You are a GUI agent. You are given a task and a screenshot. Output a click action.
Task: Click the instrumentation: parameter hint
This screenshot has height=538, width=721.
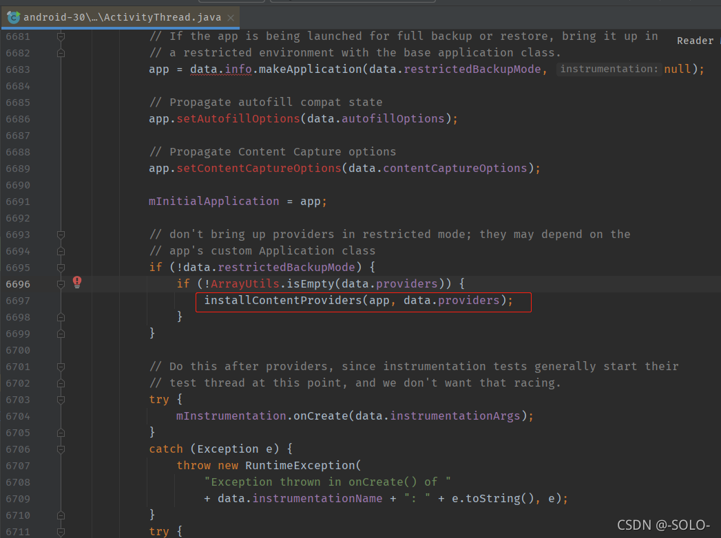(609, 69)
